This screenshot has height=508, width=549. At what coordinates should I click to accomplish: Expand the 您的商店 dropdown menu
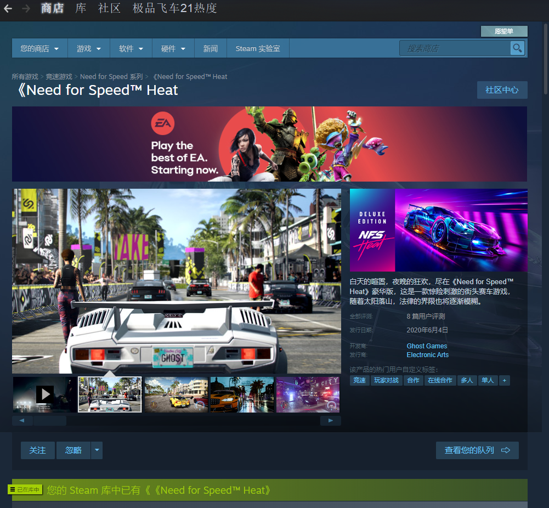pyautogui.click(x=39, y=49)
